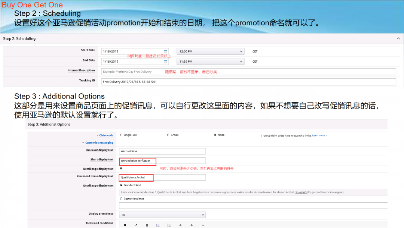Toggle underline in Terms and conditions editor
Viewport: 404px width, 228px height.
pyautogui.click(x=147, y=225)
